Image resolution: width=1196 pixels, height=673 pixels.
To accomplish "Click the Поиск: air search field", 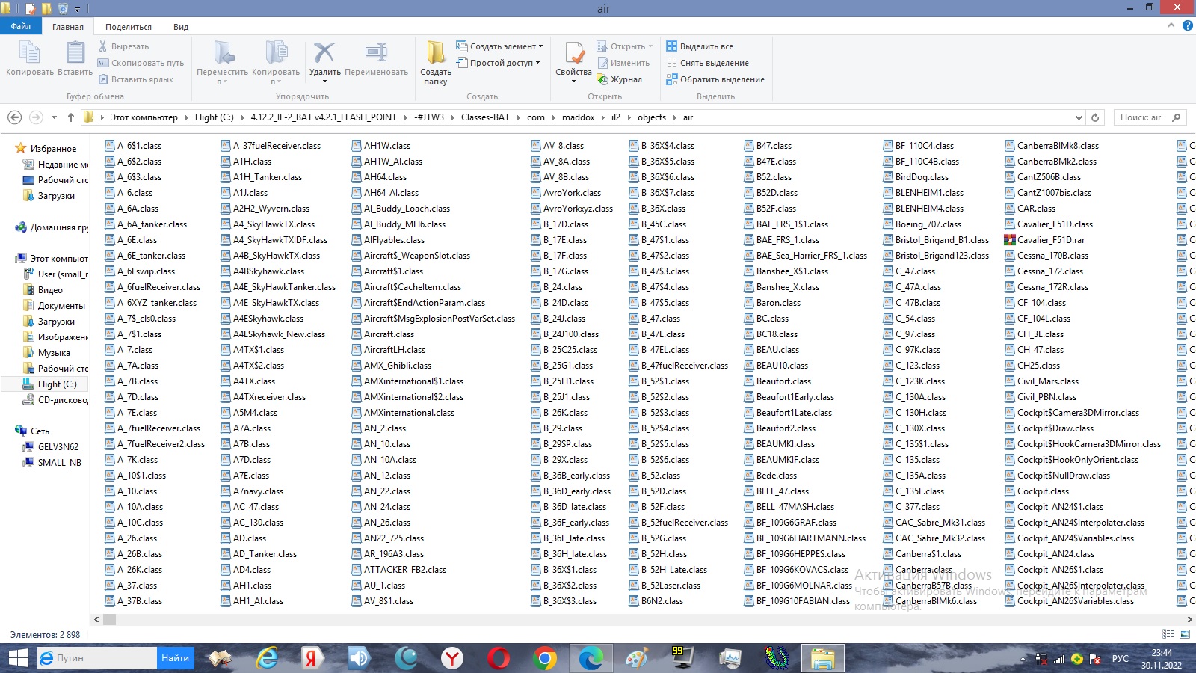I will point(1150,117).
